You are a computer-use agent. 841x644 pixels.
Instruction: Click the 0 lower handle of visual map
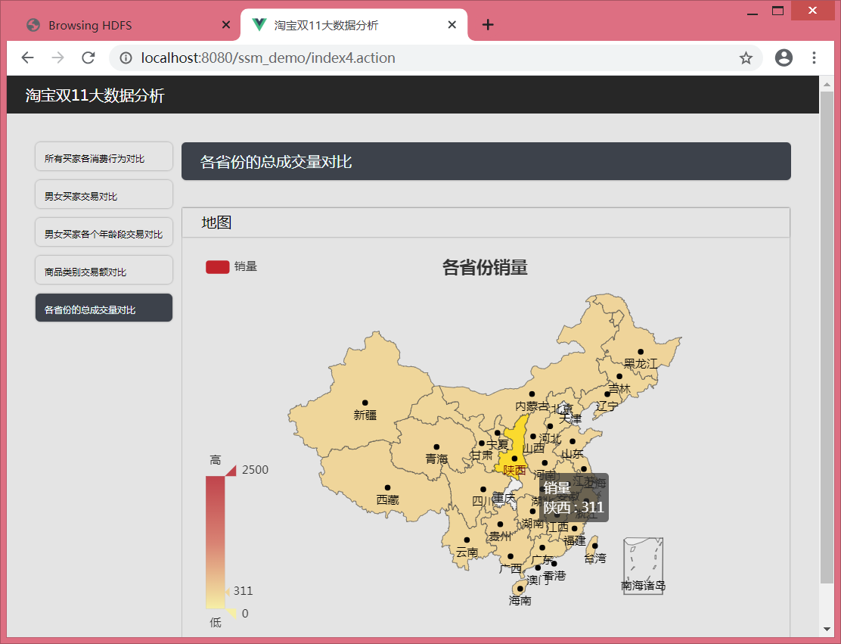pyautogui.click(x=231, y=612)
